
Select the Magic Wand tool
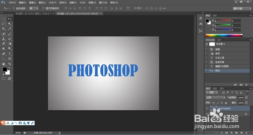tap(10, 24)
